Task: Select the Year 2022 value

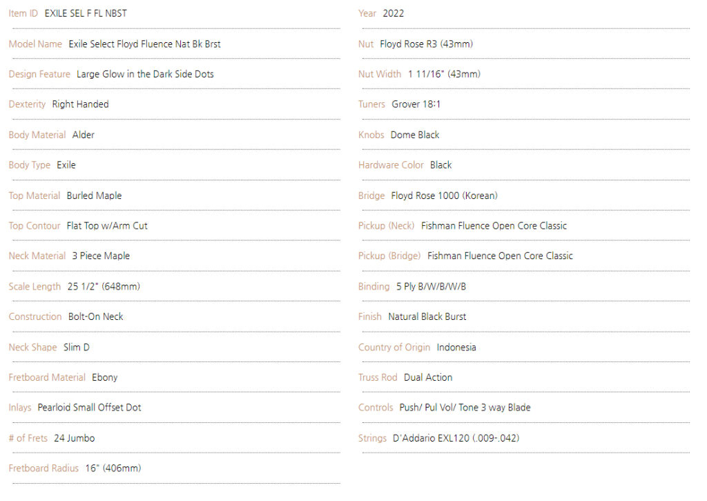Action: click(x=393, y=14)
